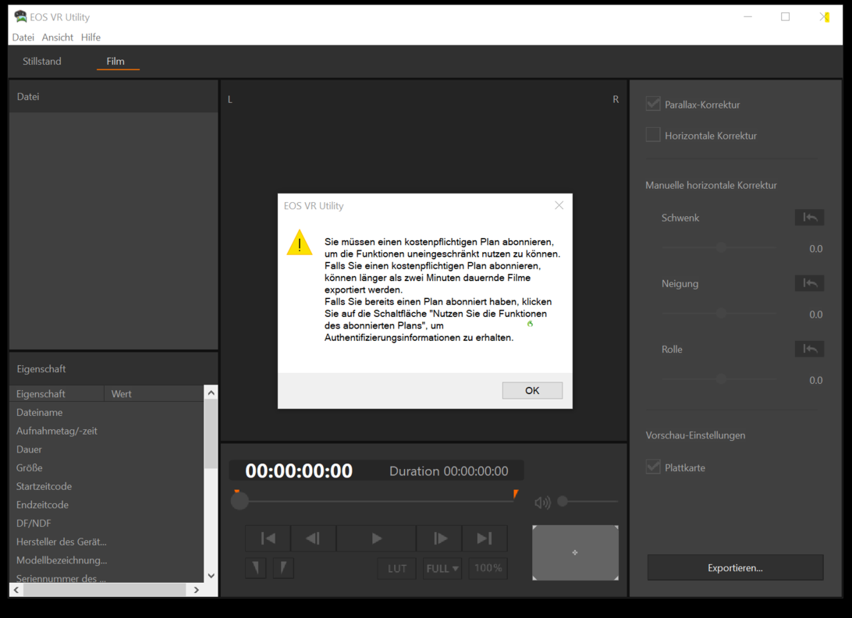
Task: Click the play button
Action: [x=376, y=538]
